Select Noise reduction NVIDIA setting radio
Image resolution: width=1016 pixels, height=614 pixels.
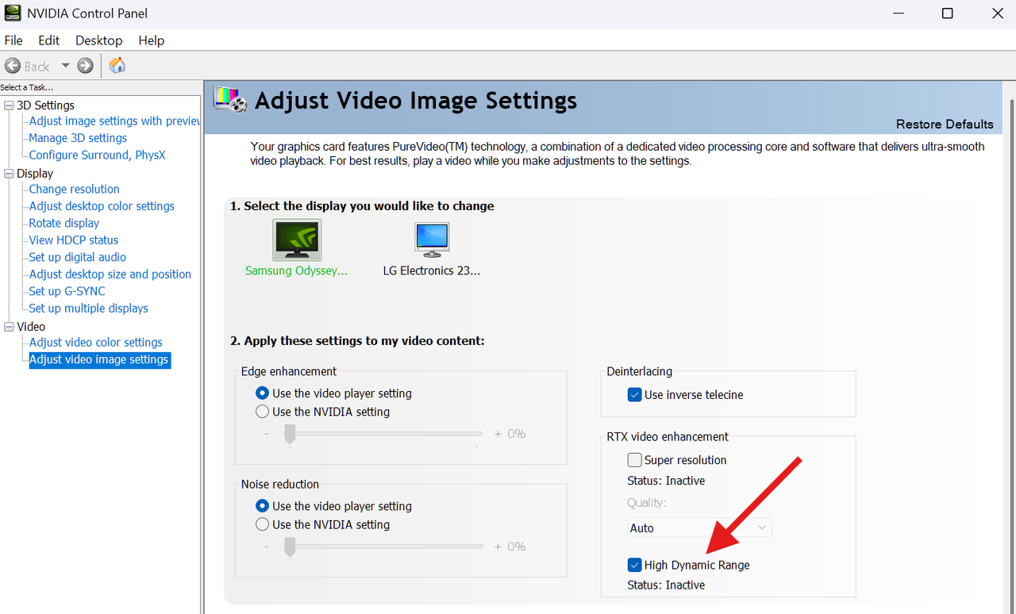263,525
